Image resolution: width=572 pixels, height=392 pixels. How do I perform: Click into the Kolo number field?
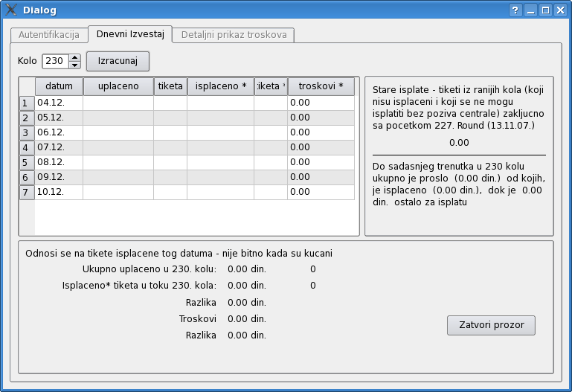tap(55, 61)
